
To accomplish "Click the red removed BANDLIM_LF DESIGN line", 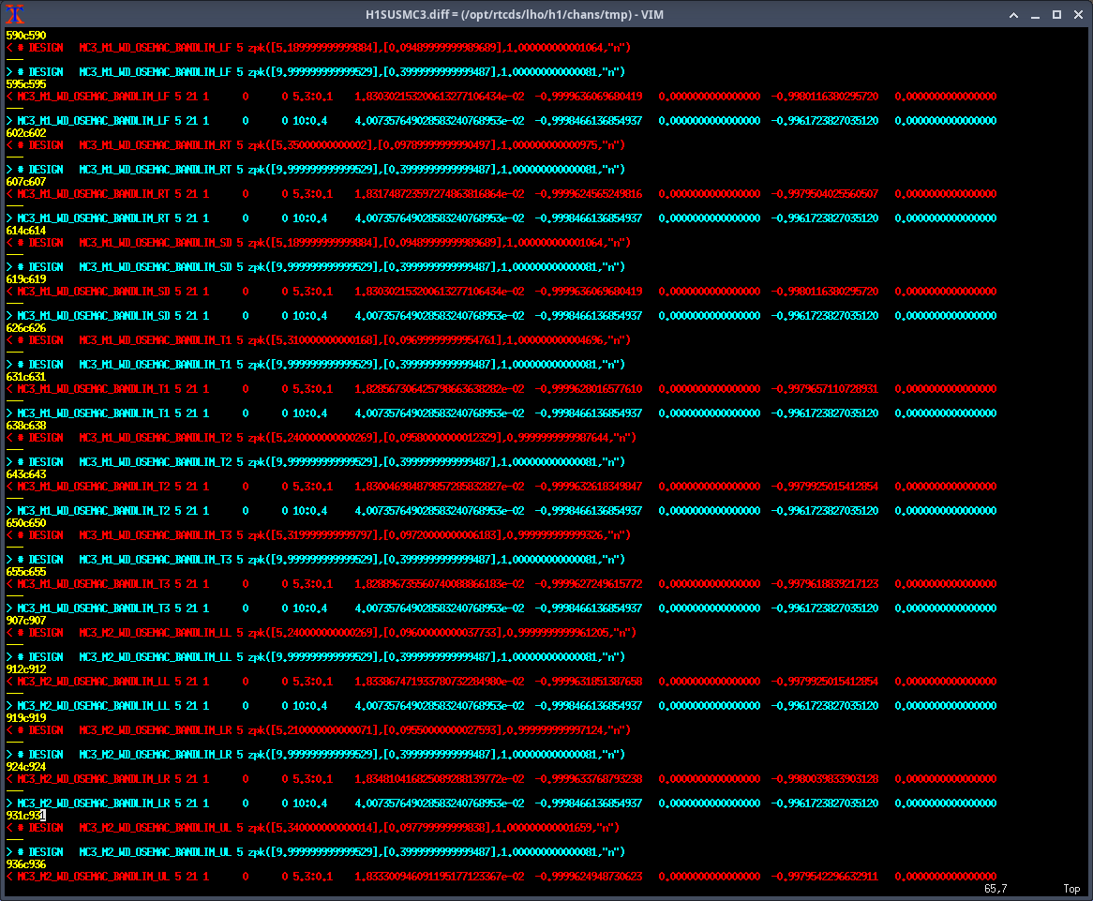I will pyautogui.click(x=319, y=48).
